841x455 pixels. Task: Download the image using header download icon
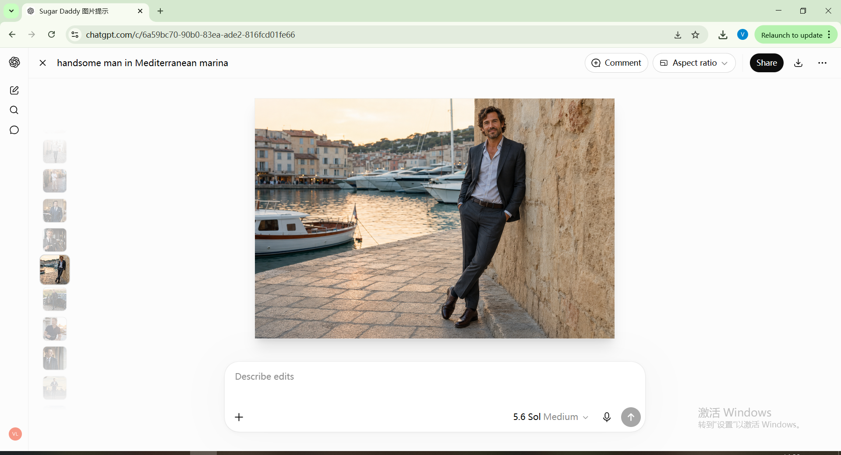coord(799,63)
